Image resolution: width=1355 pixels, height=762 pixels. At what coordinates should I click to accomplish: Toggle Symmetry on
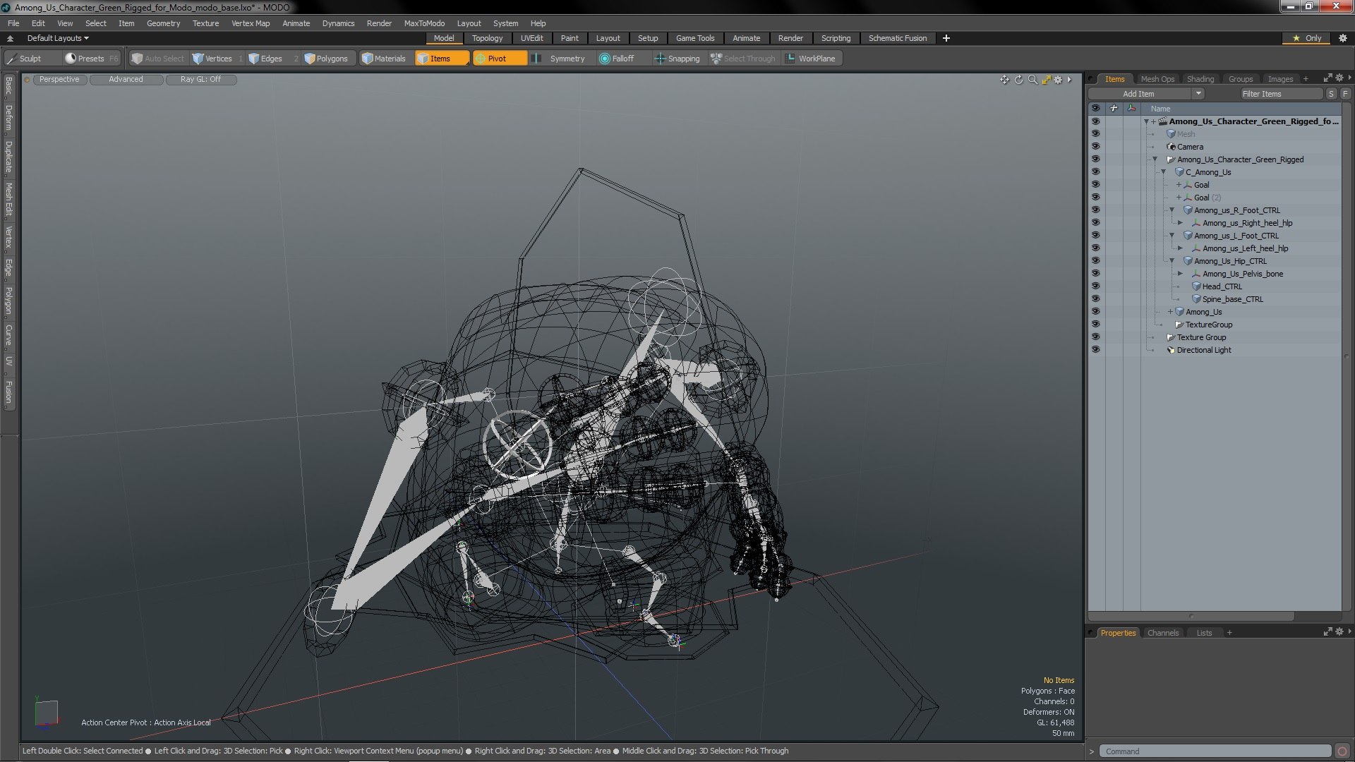pos(559,59)
